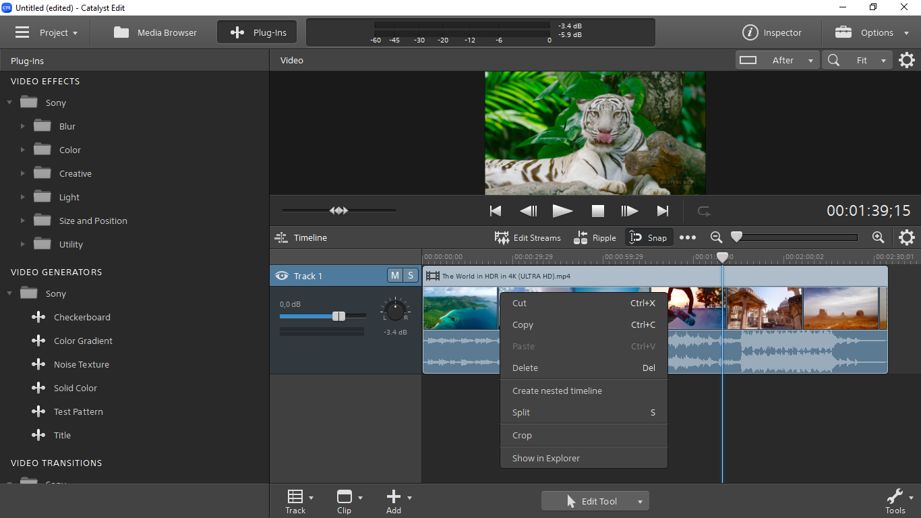Toggle Snap in the timeline toolbar
This screenshot has height=518, width=921.
point(649,237)
